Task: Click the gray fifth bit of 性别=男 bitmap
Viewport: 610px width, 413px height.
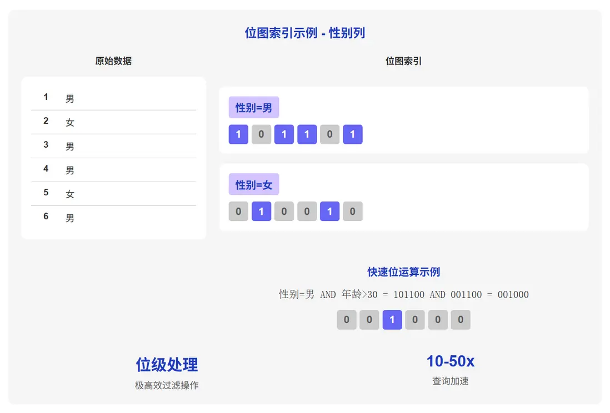Action: click(x=329, y=134)
